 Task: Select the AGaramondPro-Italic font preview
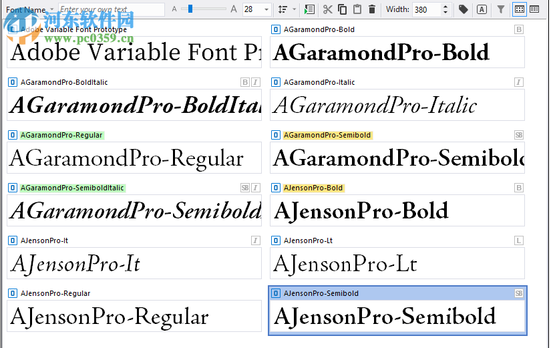397,105
